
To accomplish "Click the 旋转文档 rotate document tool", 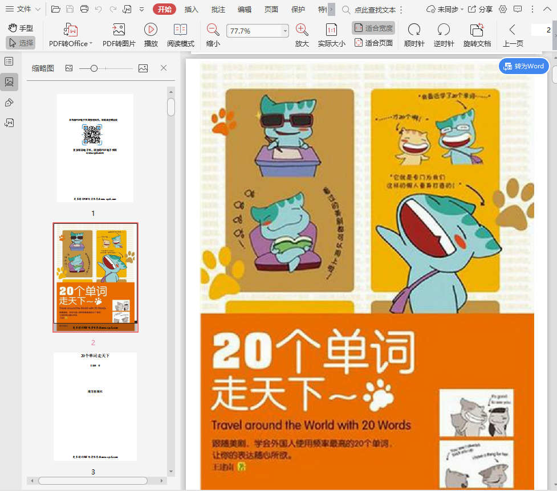I will [x=477, y=35].
